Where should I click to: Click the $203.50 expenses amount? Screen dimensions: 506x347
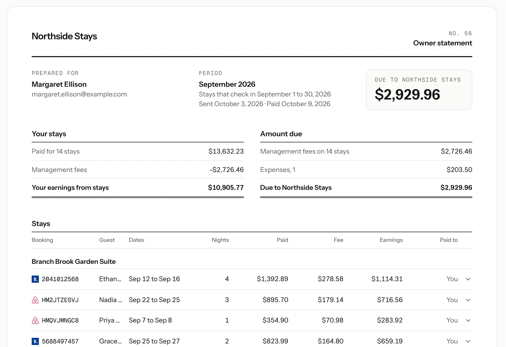coord(459,170)
